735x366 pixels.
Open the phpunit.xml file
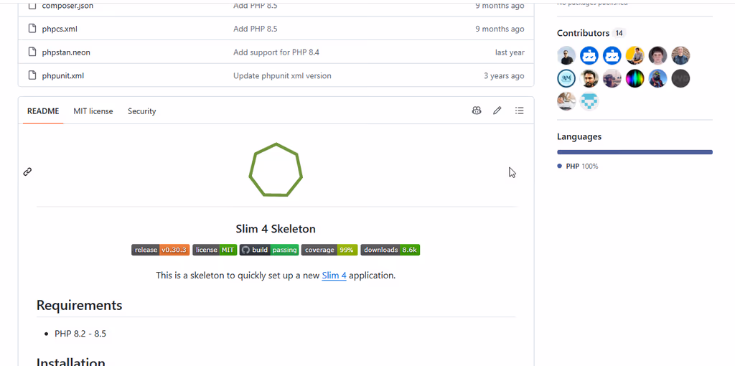click(63, 76)
